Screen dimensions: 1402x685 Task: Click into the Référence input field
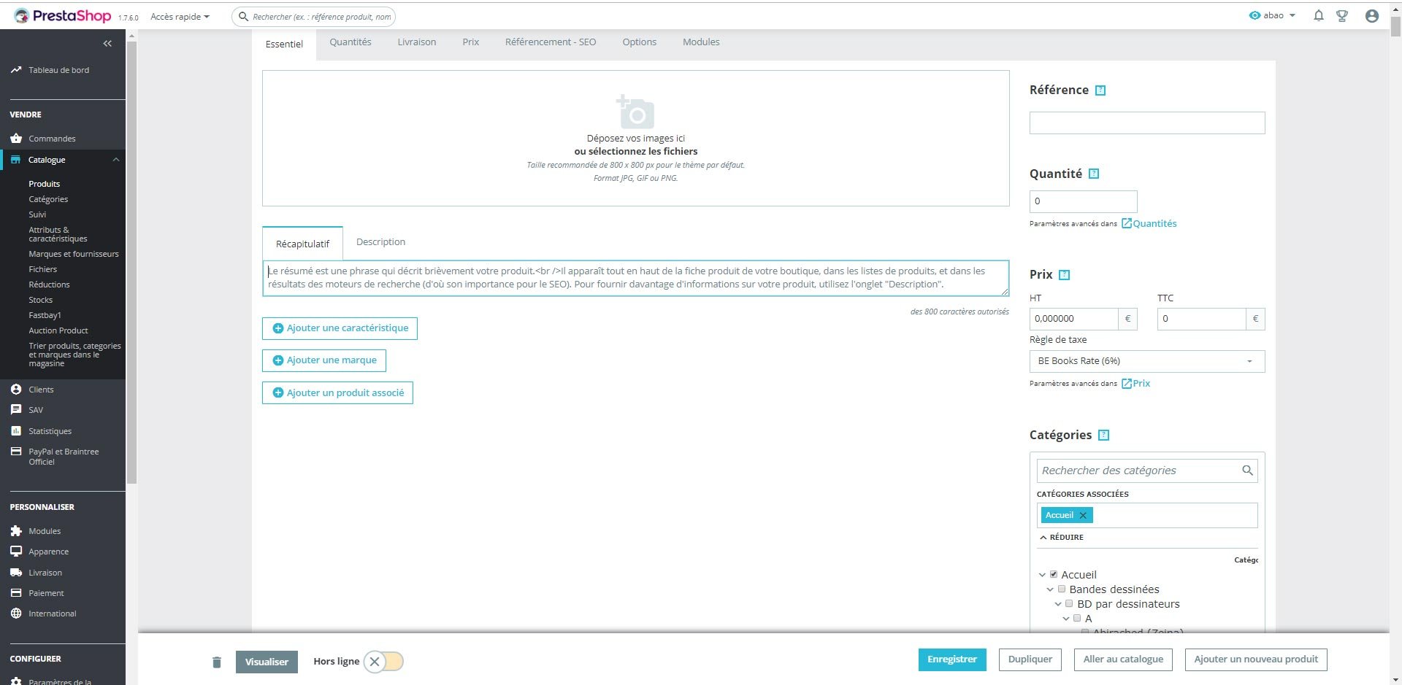pyautogui.click(x=1146, y=123)
